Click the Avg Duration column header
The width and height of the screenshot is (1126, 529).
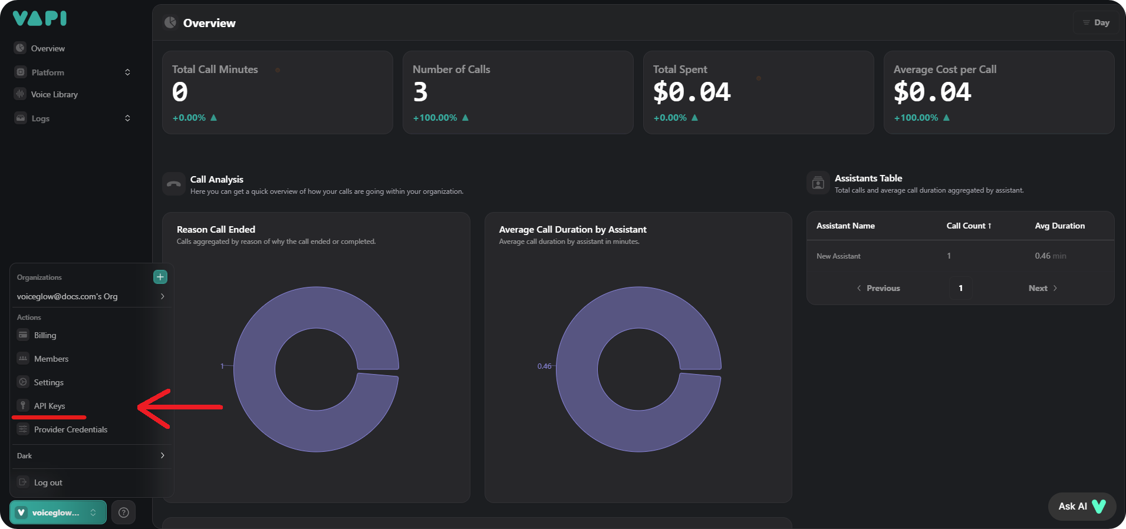click(x=1060, y=226)
